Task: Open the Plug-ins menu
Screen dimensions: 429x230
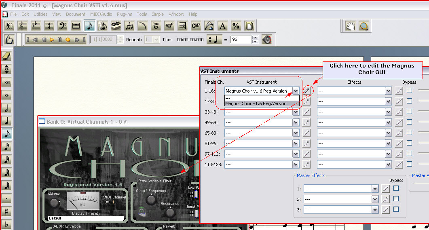Action: tap(124, 14)
